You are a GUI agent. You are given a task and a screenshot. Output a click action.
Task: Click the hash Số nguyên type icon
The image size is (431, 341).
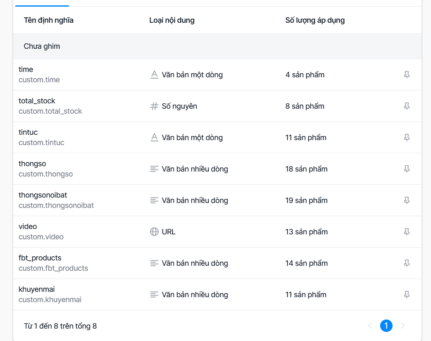(154, 106)
